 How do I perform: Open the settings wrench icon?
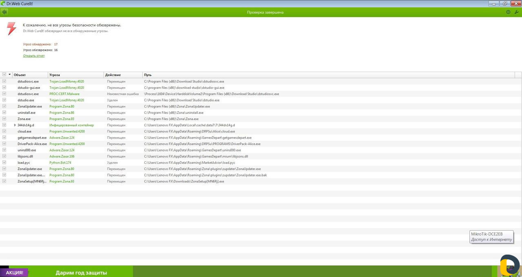tap(516, 12)
